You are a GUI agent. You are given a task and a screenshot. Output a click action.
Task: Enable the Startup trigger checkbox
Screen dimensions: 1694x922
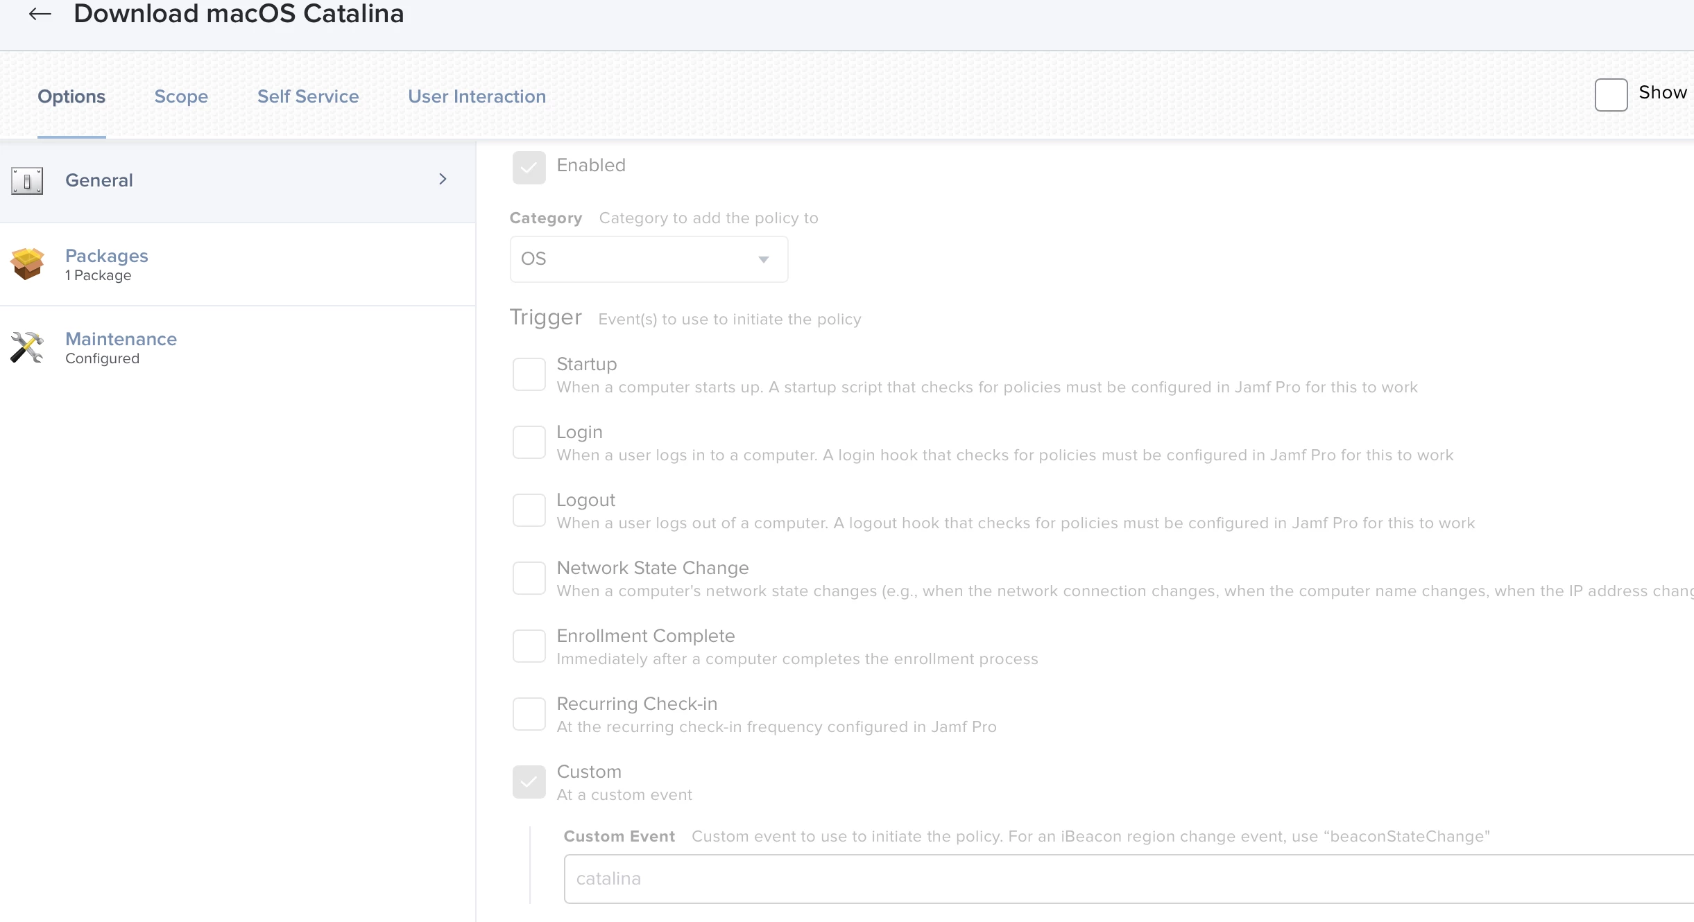click(529, 374)
